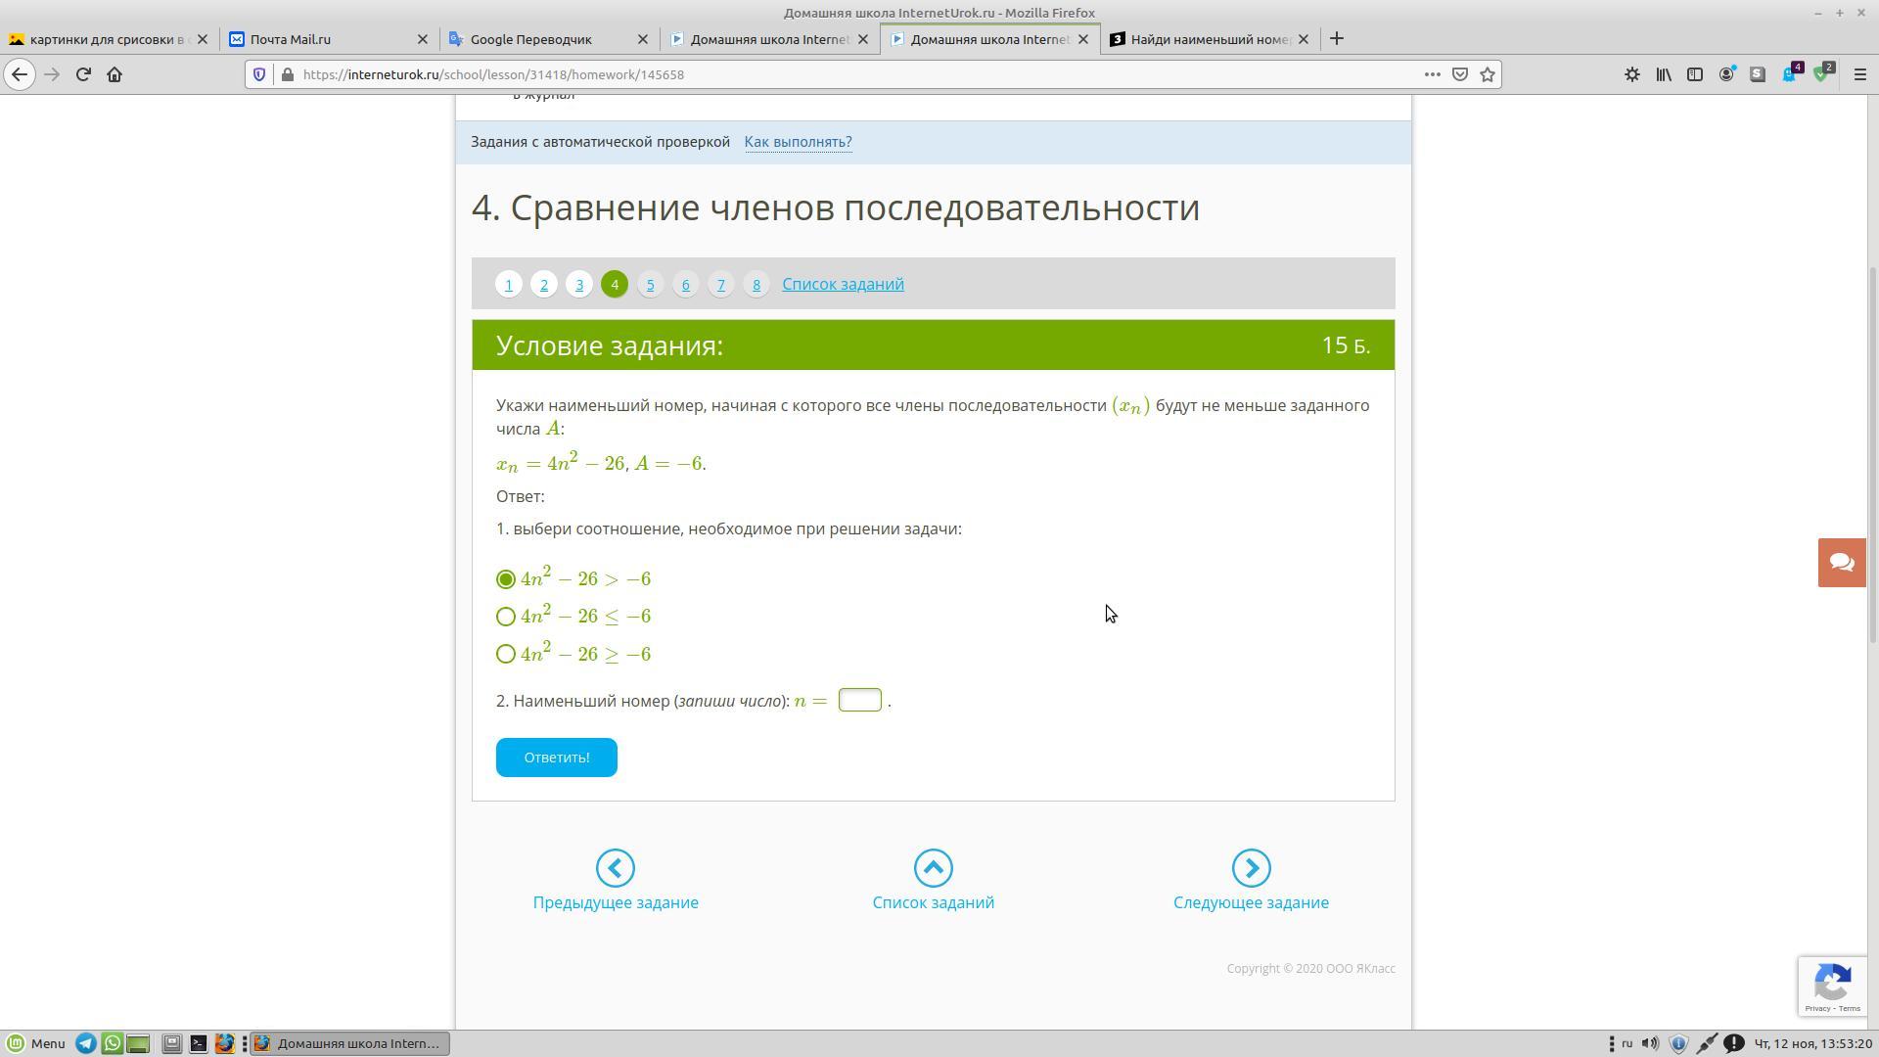Click the bottom Список заданий up-arrow link
The height and width of the screenshot is (1057, 1879).
tap(933, 881)
